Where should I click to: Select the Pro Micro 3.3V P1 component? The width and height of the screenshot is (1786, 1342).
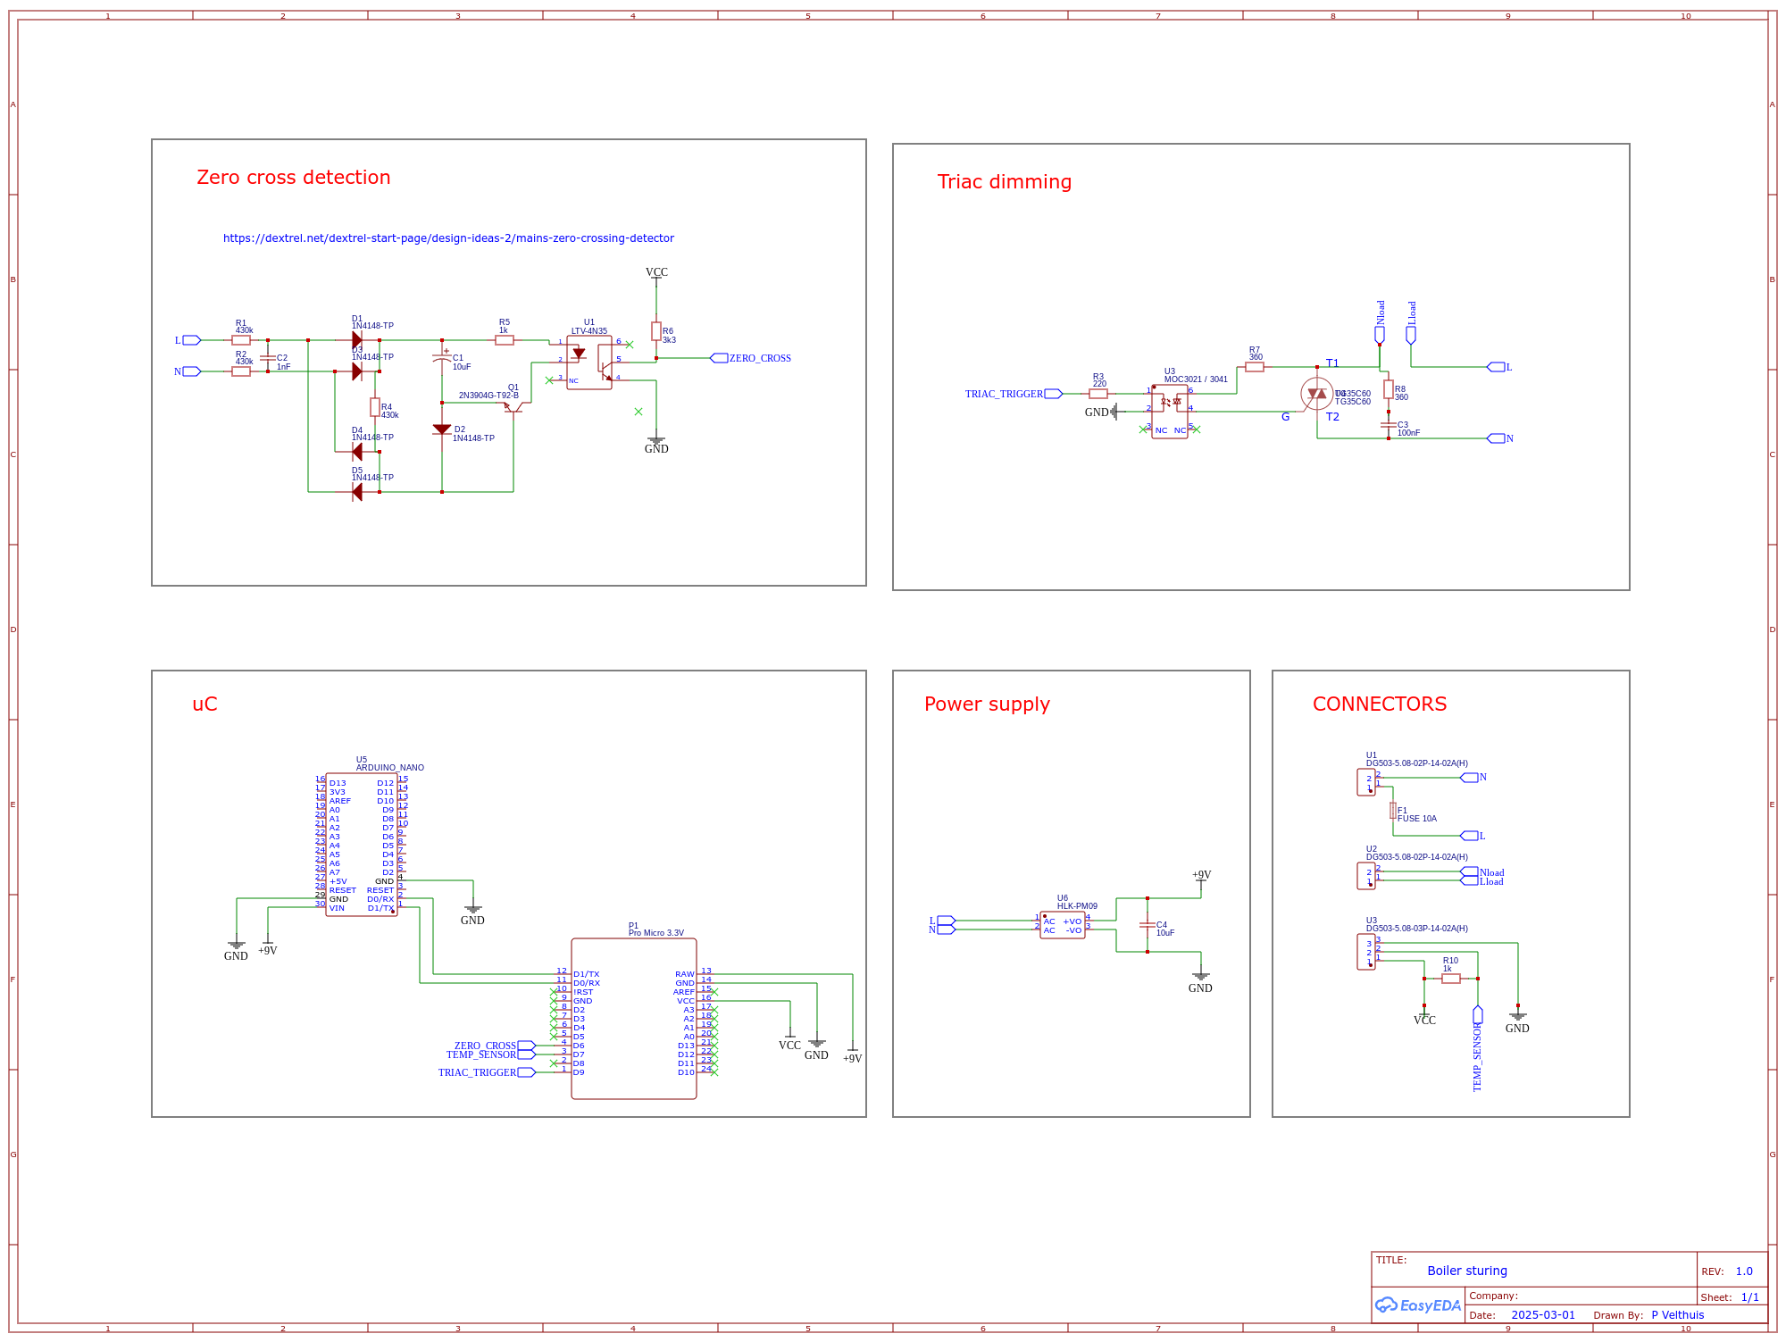(x=634, y=1019)
